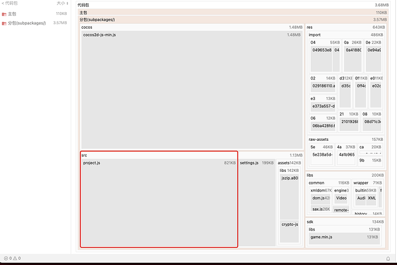Open the src 1.13MB group header

click(x=192, y=155)
